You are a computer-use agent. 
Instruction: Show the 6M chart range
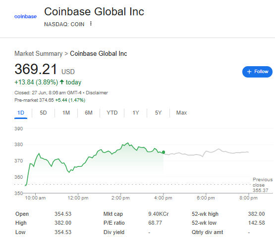tap(89, 113)
